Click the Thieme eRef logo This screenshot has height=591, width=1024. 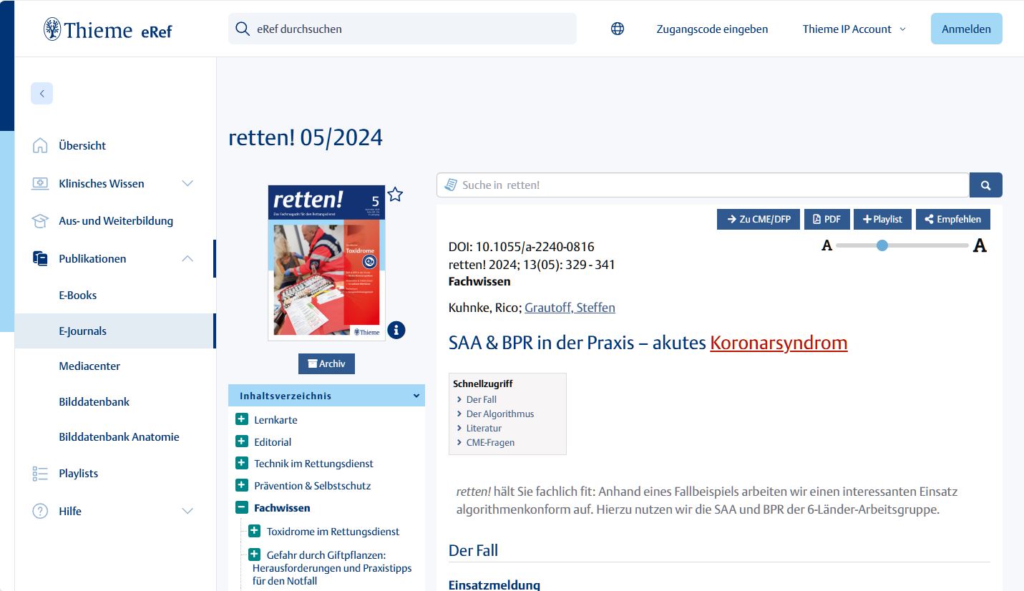coord(107,29)
